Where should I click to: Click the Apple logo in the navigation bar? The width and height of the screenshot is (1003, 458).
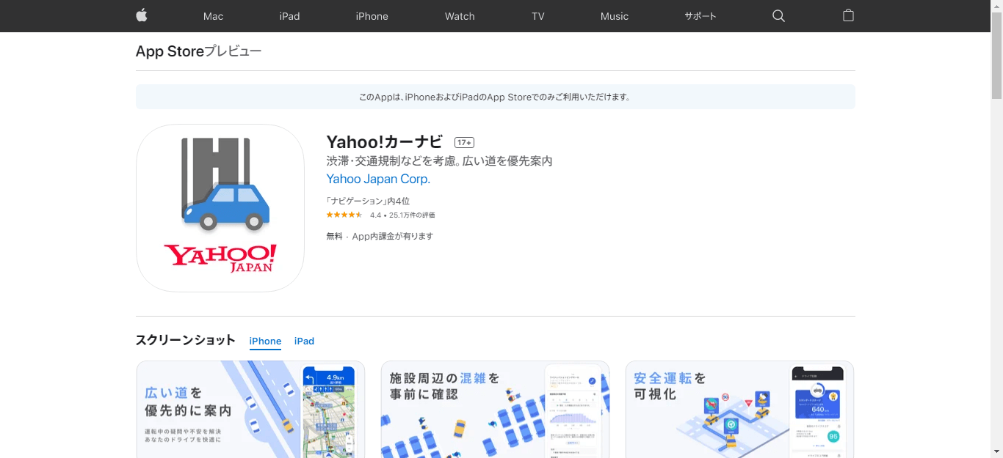click(140, 15)
